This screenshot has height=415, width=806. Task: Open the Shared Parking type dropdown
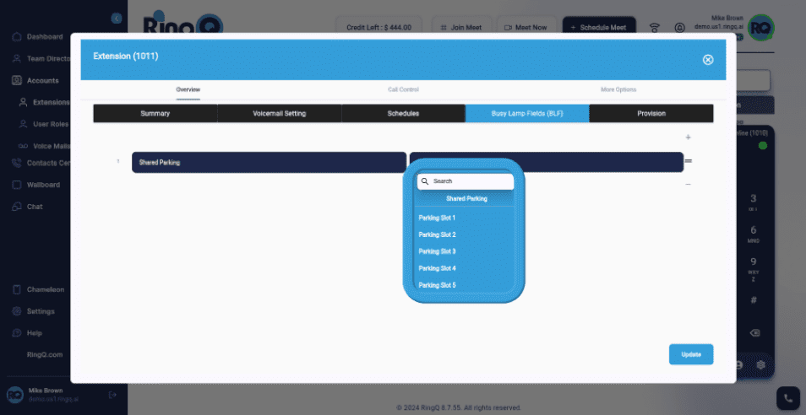point(269,162)
